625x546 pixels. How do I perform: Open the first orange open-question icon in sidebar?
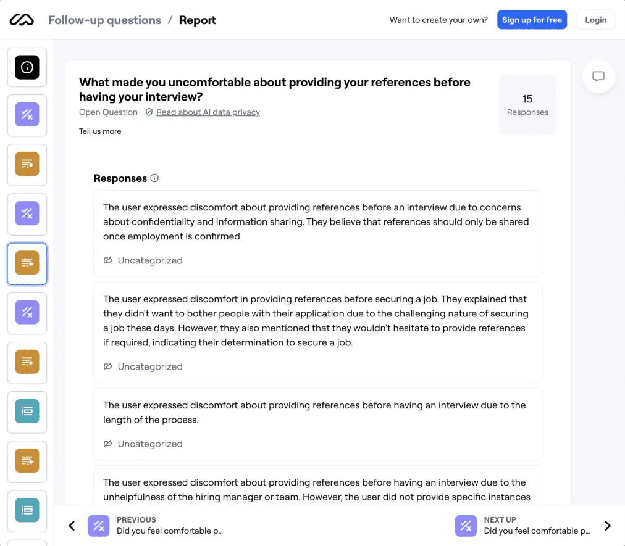point(27,164)
